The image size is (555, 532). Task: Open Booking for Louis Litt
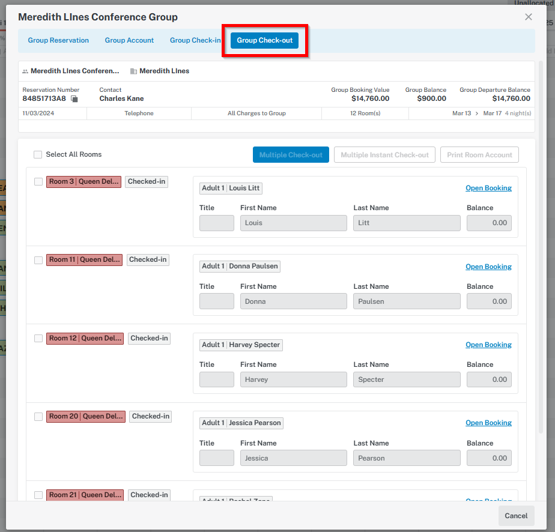pos(488,188)
